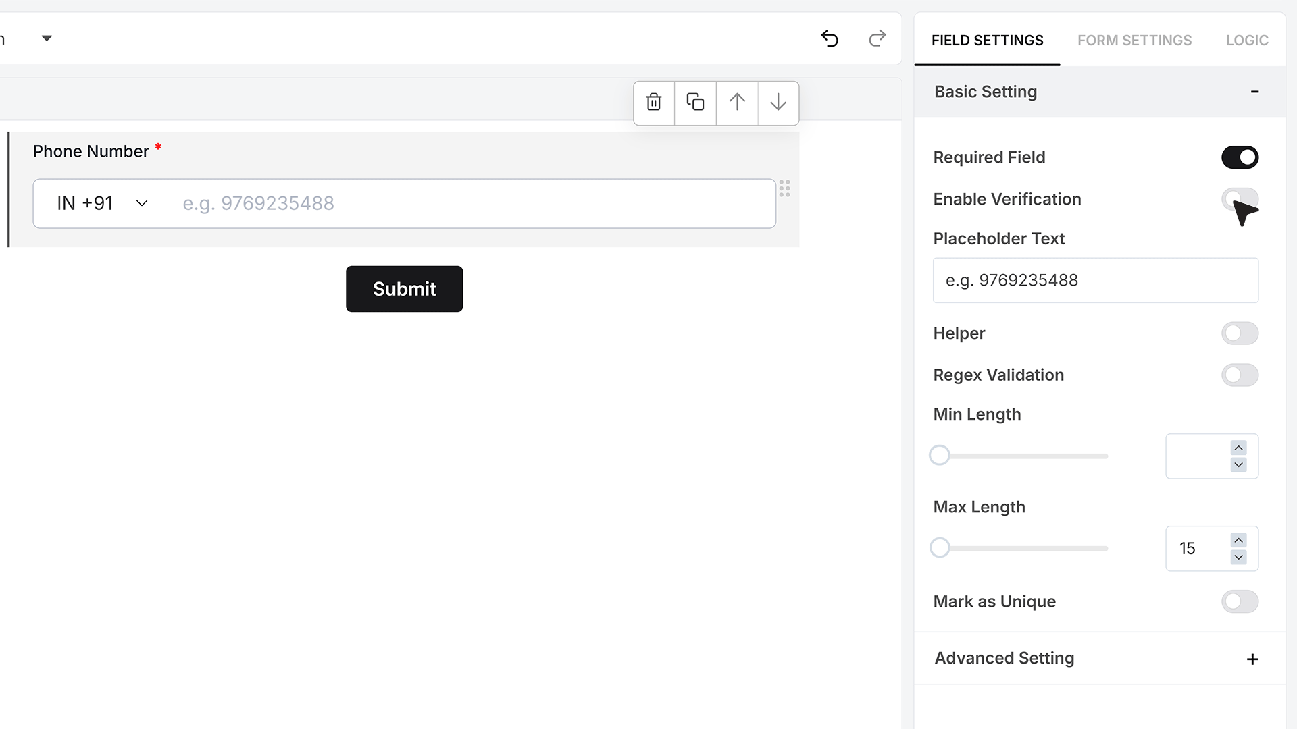1297x729 pixels.
Task: Click the redo arrow icon
Action: coord(877,38)
